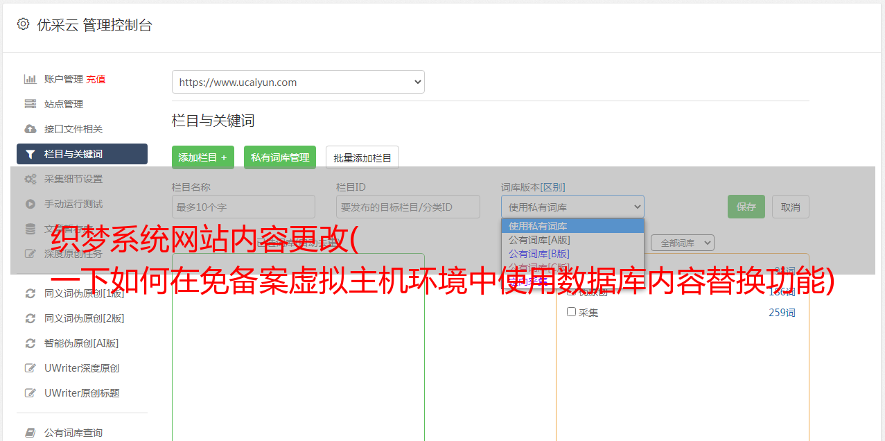Viewport: 885px width, 441px height.
Task: Open 账户管理 in the sidebar
Action: coord(63,79)
